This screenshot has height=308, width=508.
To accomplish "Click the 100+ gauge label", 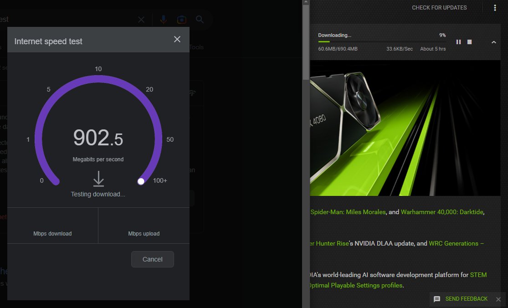I will 160,181.
